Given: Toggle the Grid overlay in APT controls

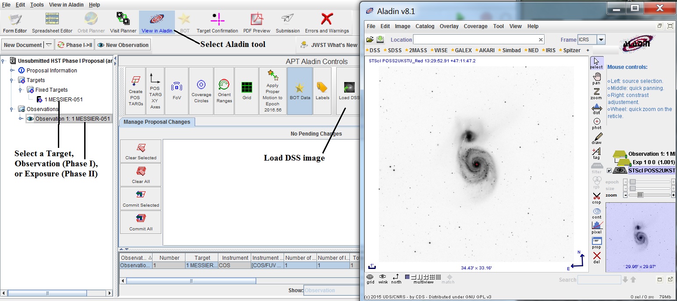Looking at the screenshot, I should (246, 91).
